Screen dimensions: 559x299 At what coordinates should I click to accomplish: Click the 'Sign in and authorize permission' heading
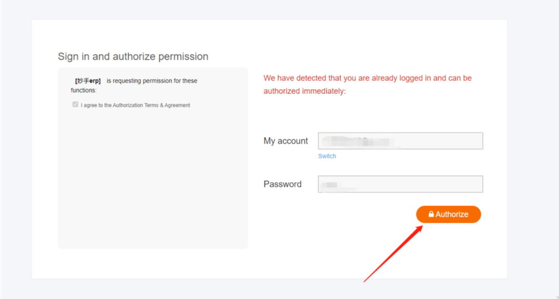133,56
